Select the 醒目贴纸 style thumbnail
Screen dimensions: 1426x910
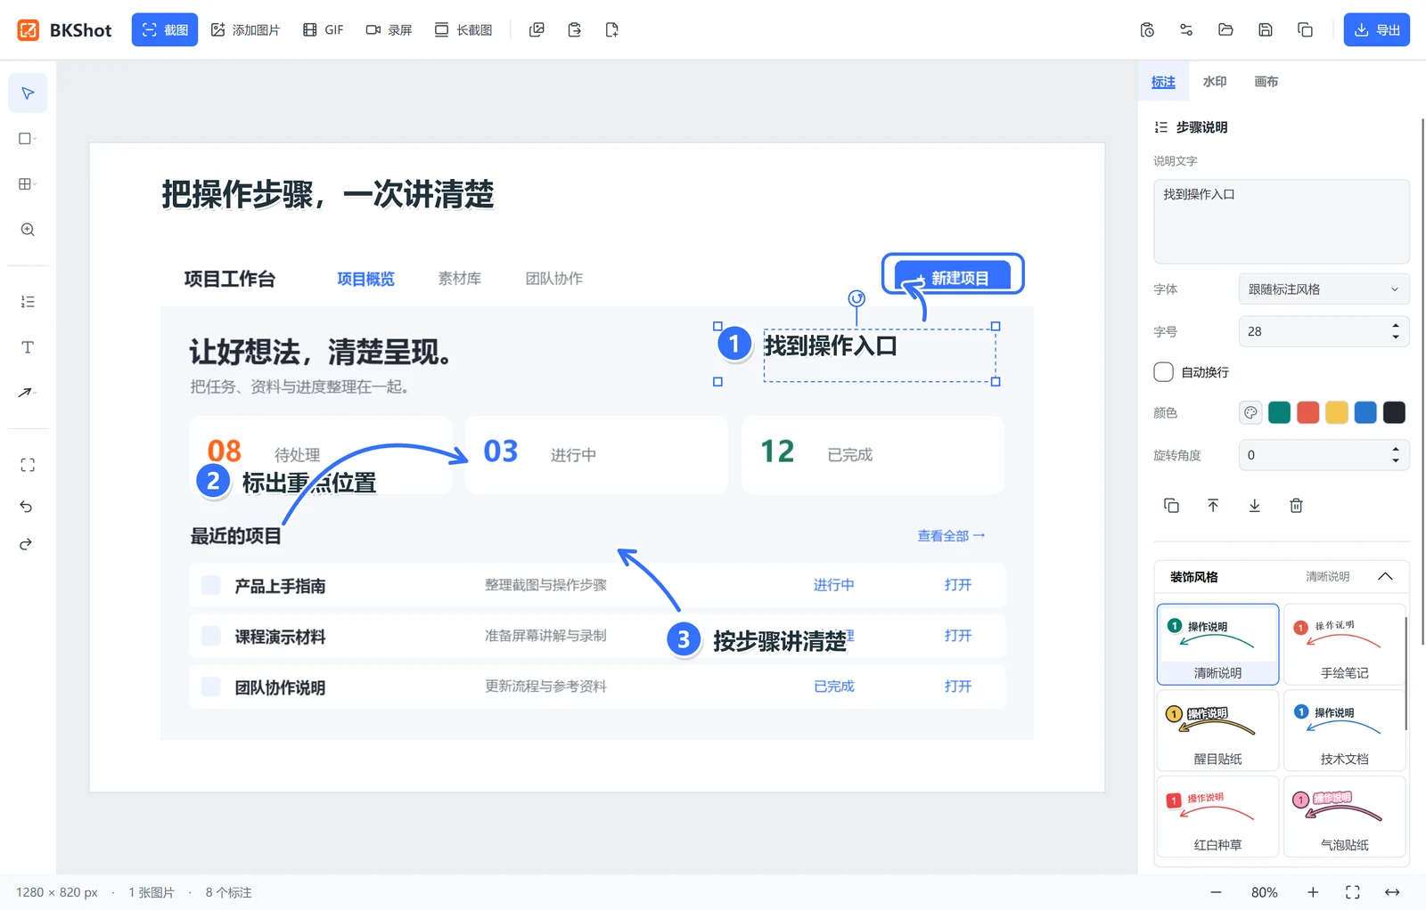click(x=1217, y=730)
